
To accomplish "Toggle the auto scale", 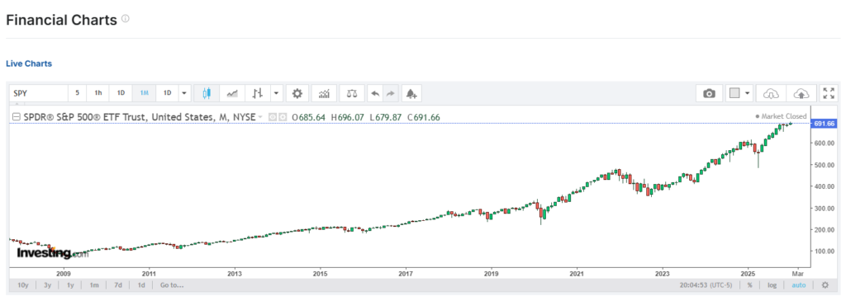I will click(x=799, y=285).
